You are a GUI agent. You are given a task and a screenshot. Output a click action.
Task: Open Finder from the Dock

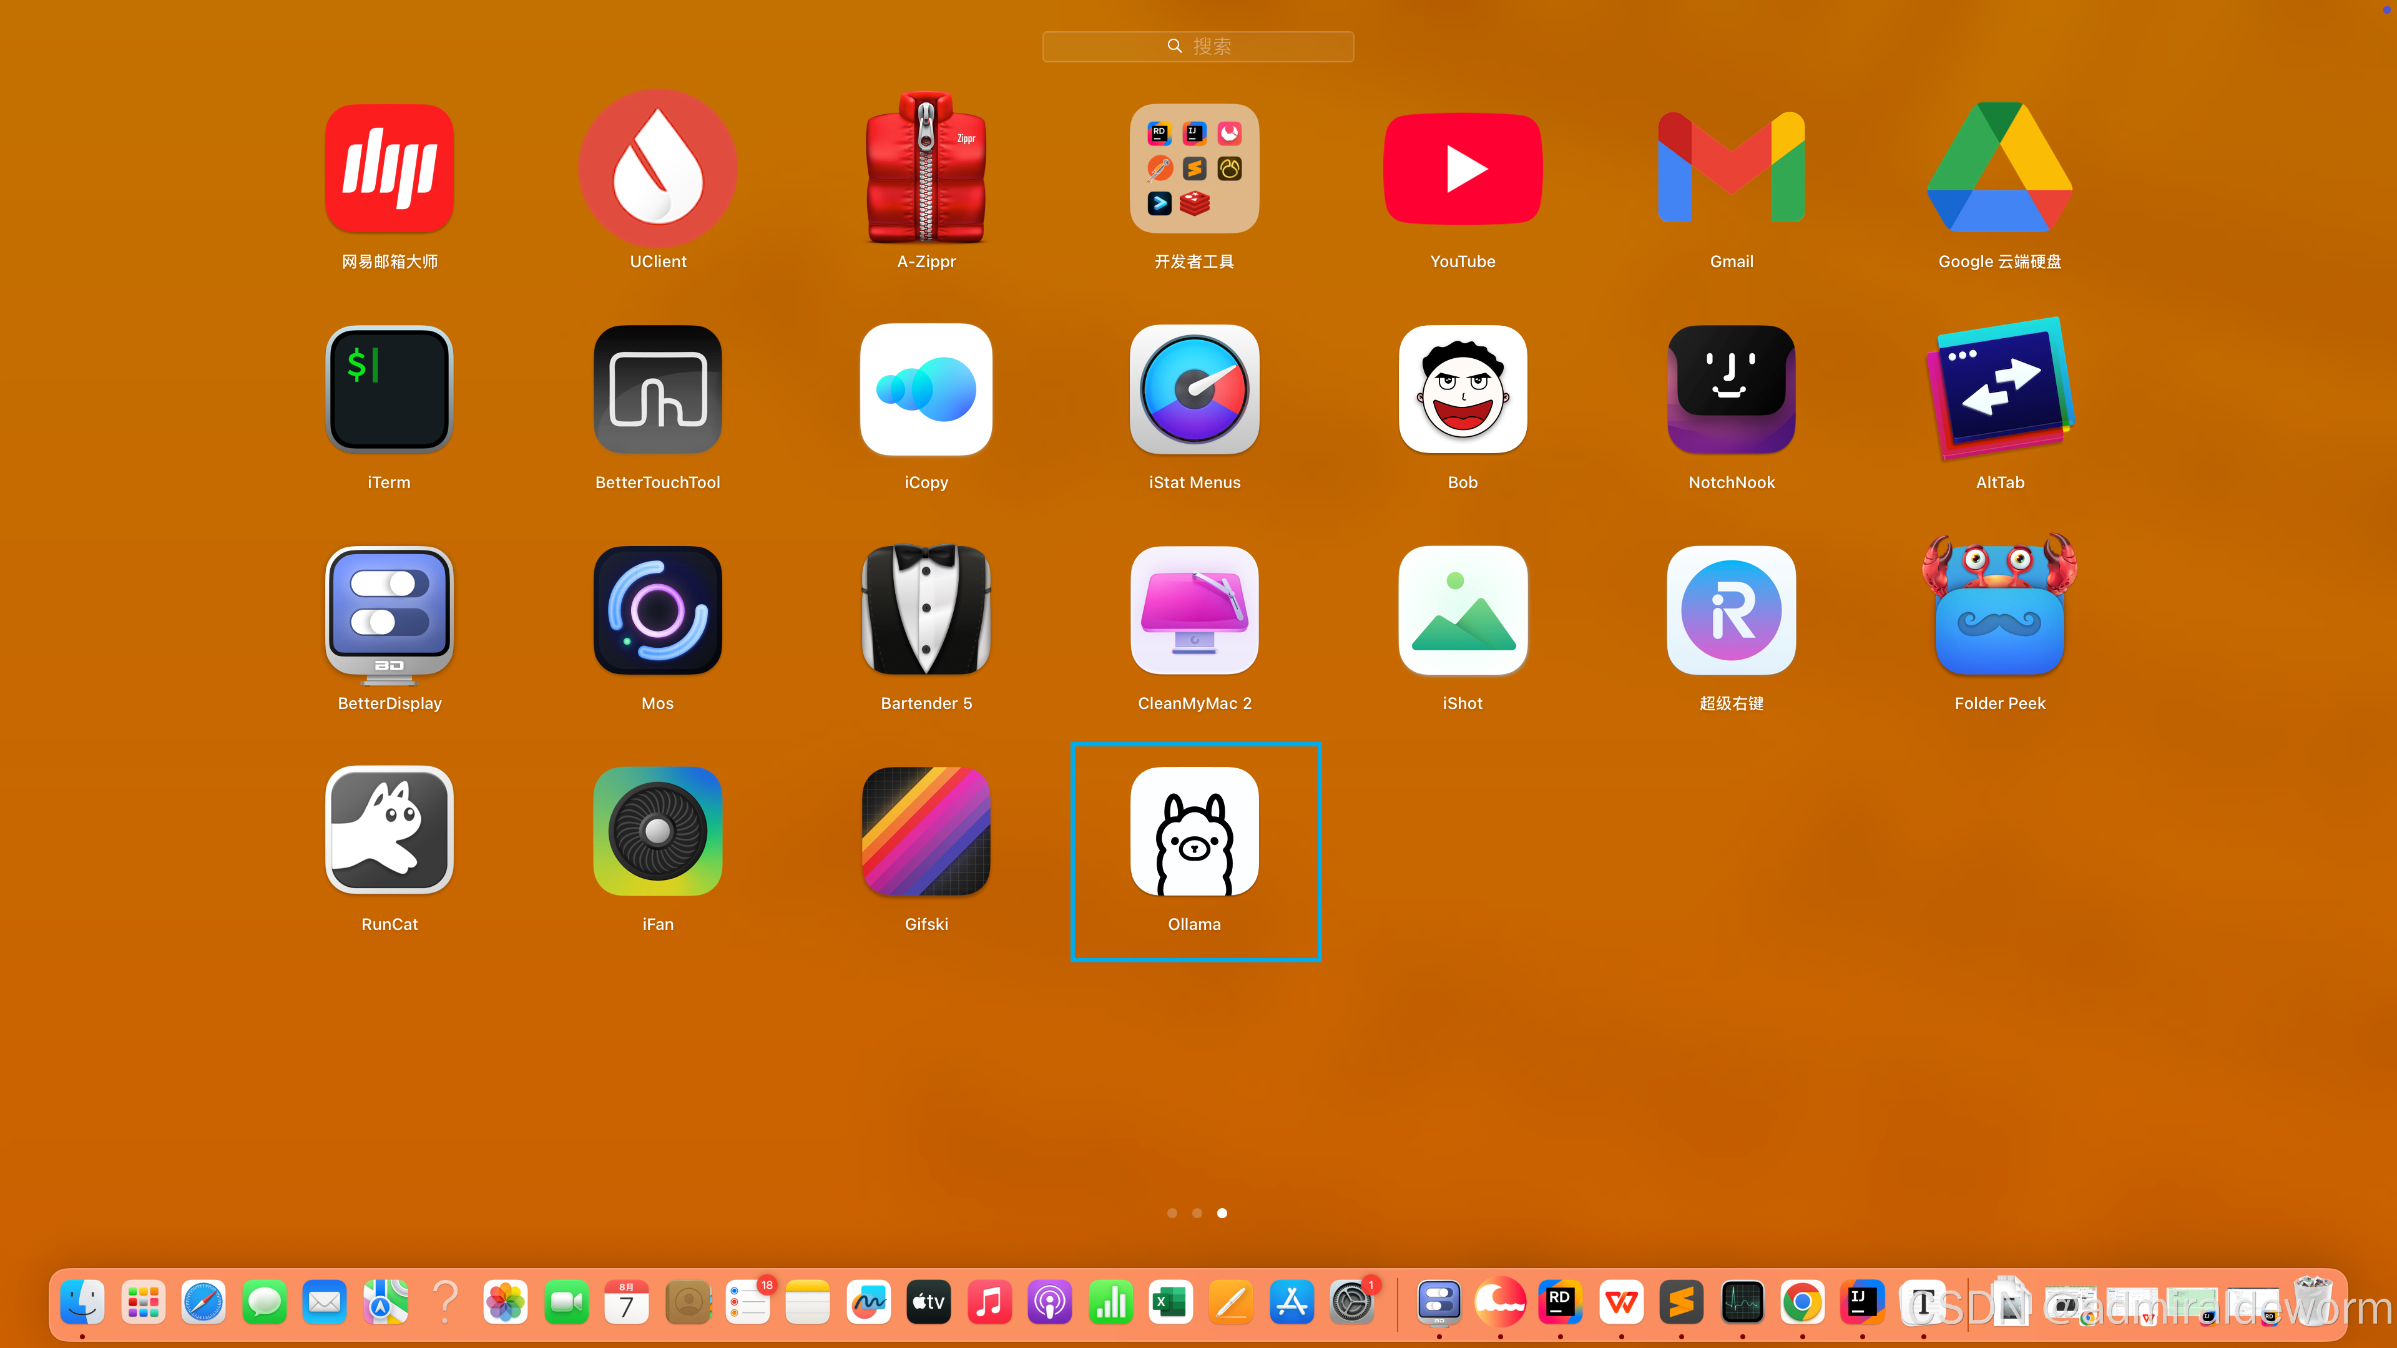pos(82,1302)
